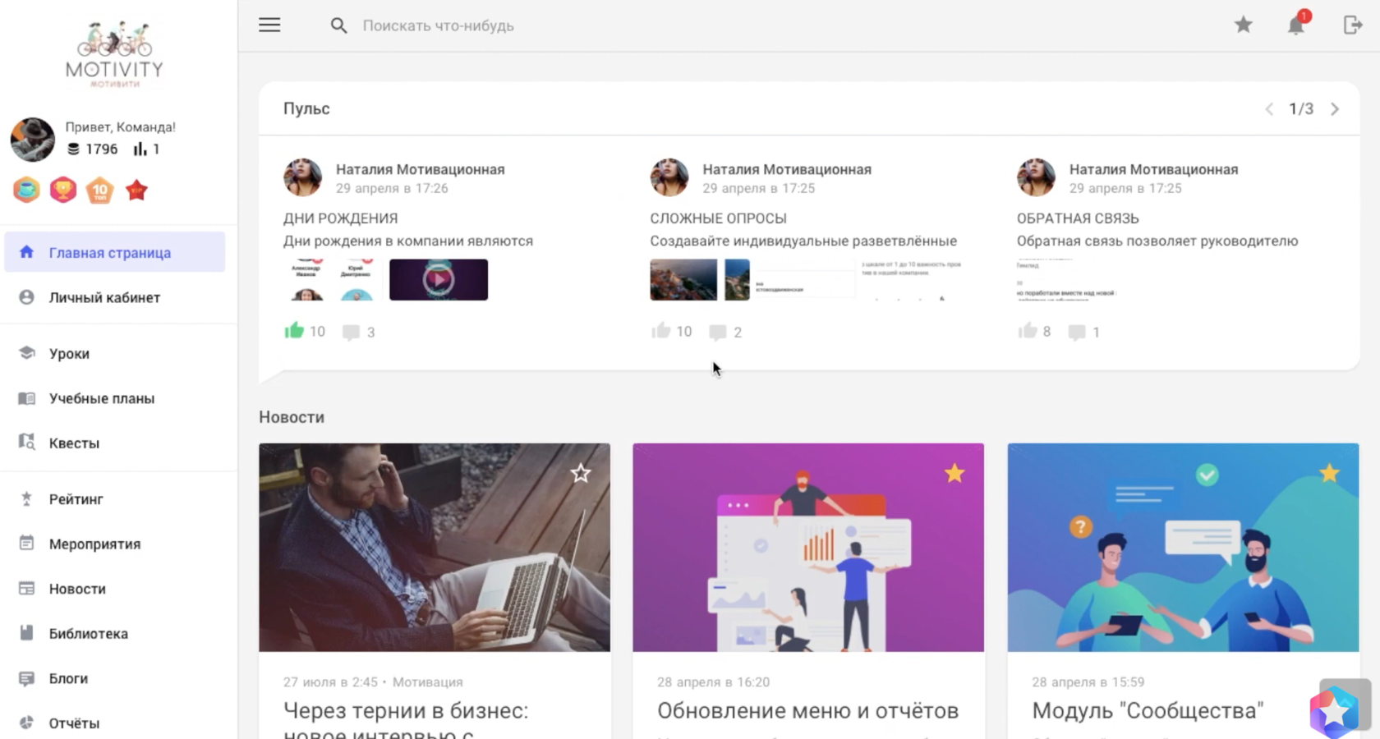Open Личный кабинет menu item

(104, 297)
